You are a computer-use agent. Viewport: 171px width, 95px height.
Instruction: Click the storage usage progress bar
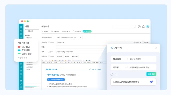32,86
